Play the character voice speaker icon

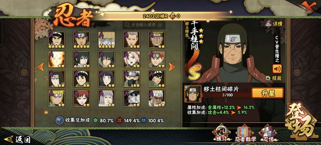277,69
